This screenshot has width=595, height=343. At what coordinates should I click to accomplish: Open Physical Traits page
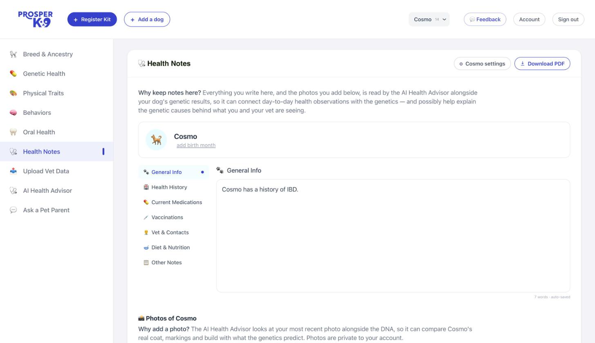56,93
